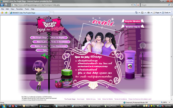Screen dimensions: 173x108
Task: Click the red Stop loading icon
Action: [138, 5]
